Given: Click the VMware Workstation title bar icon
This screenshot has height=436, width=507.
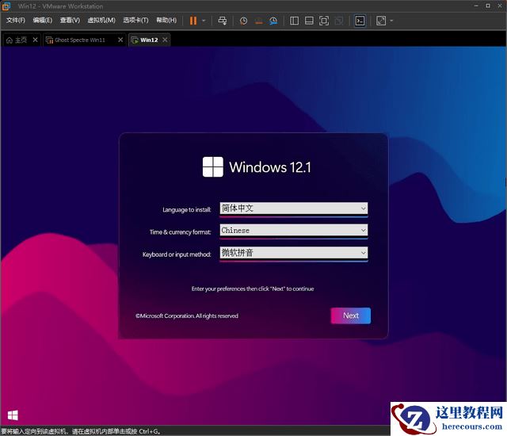Looking at the screenshot, I should pos(6,6).
